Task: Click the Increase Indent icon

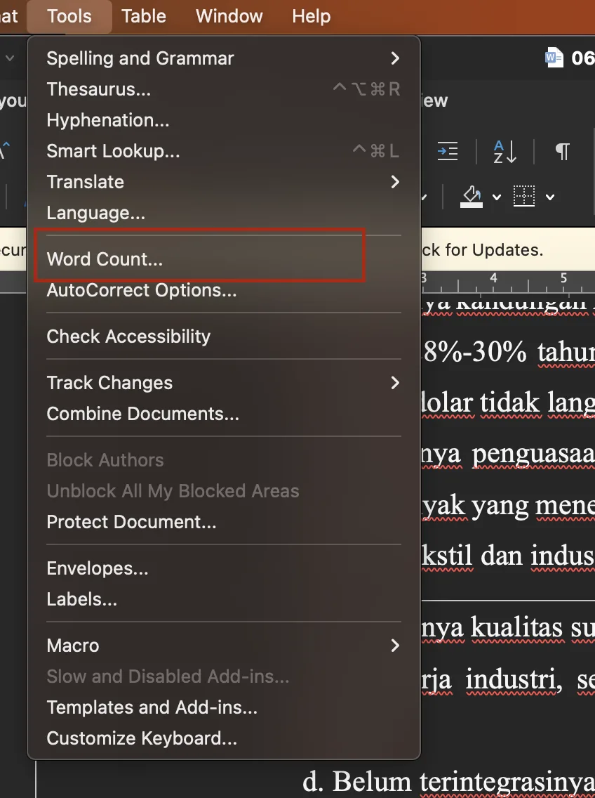Action: click(x=448, y=152)
